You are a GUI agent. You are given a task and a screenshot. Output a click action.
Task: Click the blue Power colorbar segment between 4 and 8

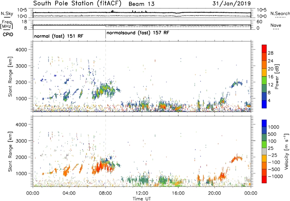coord(264,97)
